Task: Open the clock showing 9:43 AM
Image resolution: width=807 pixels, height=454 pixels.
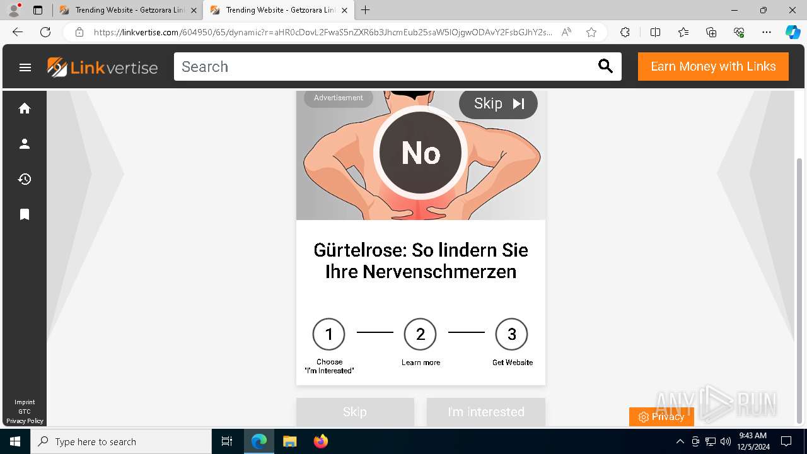Action: click(x=753, y=441)
